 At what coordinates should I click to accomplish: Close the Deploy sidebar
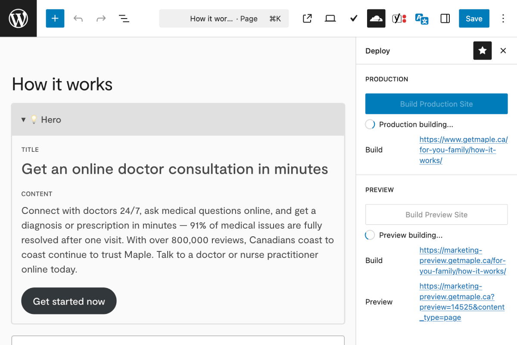click(503, 51)
